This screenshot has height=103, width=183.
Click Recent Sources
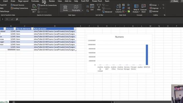click(x=17, y=5)
